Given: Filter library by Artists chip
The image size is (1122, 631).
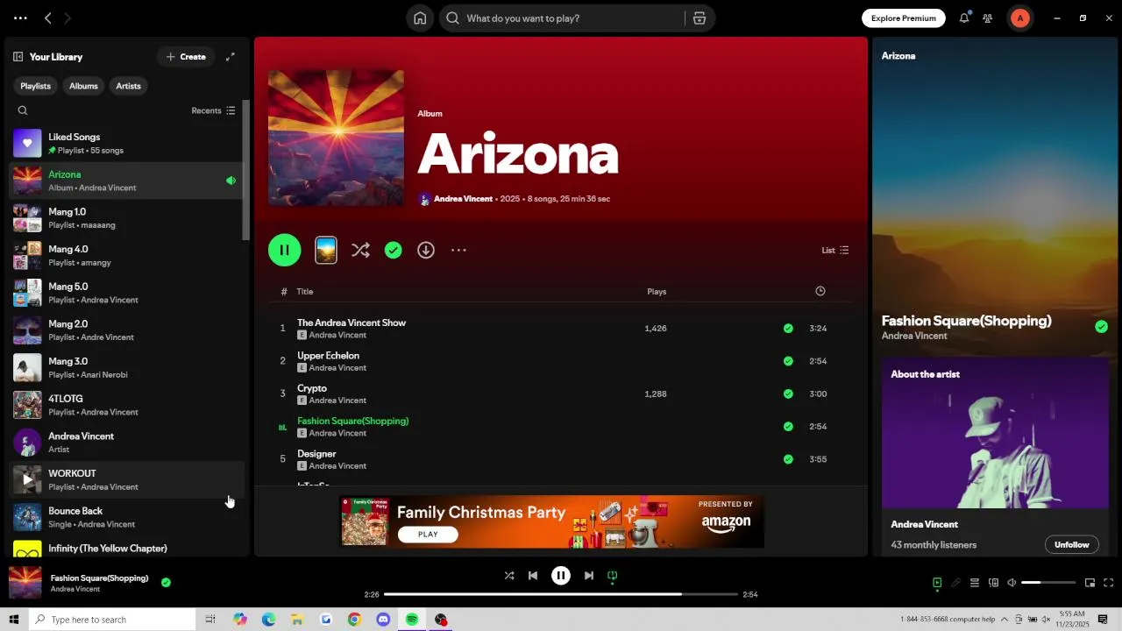Looking at the screenshot, I should 128,86.
